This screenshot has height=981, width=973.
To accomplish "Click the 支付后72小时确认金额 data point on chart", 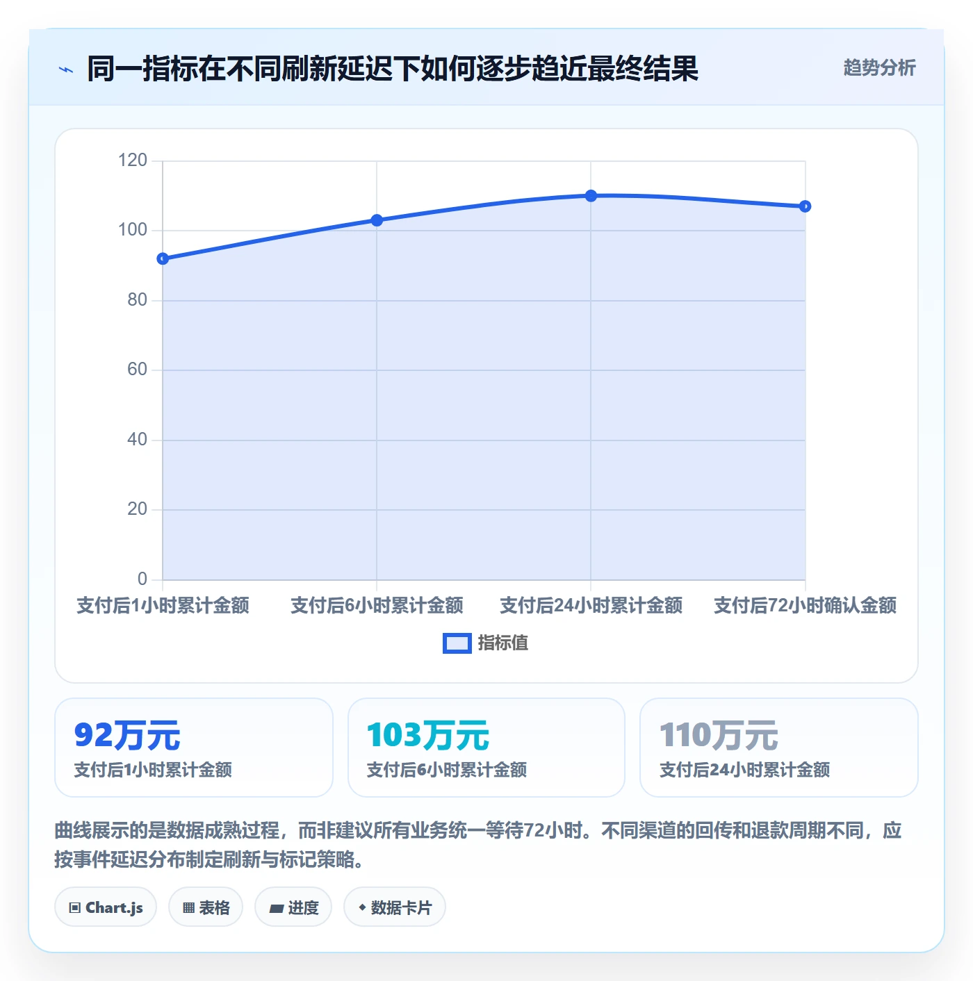I will (x=805, y=206).
